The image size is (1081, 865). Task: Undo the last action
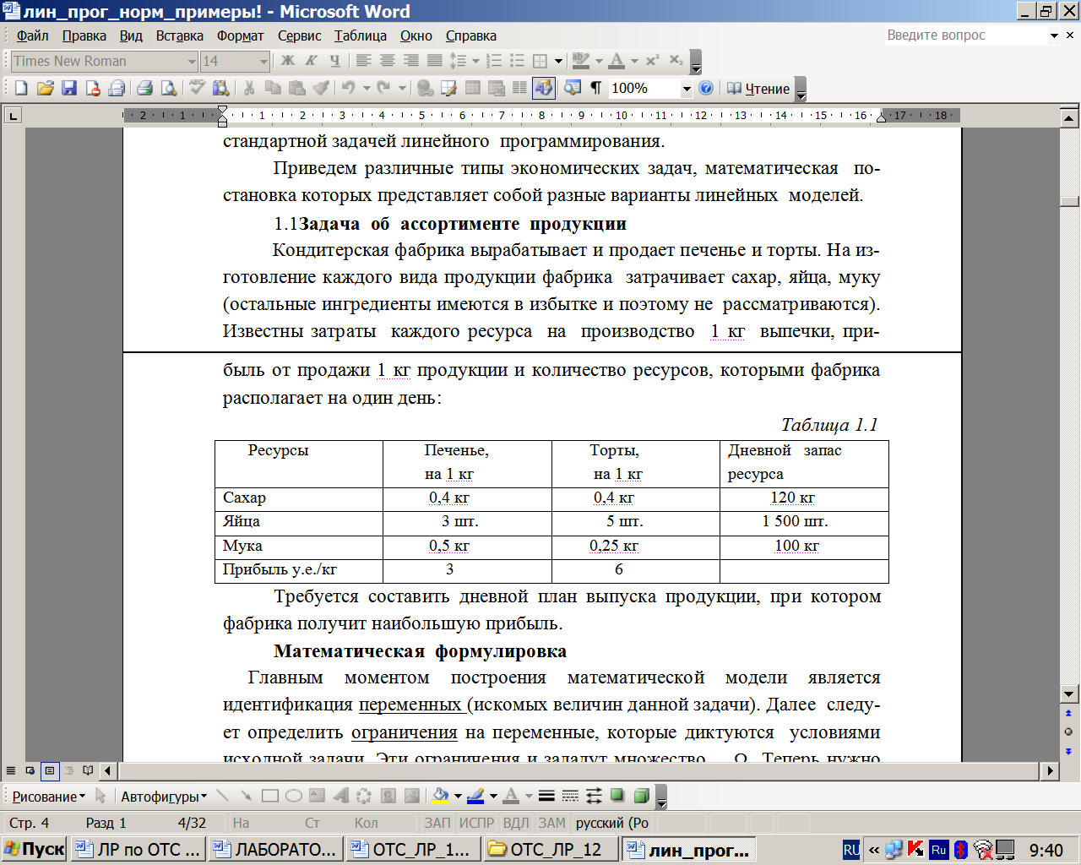coord(348,88)
